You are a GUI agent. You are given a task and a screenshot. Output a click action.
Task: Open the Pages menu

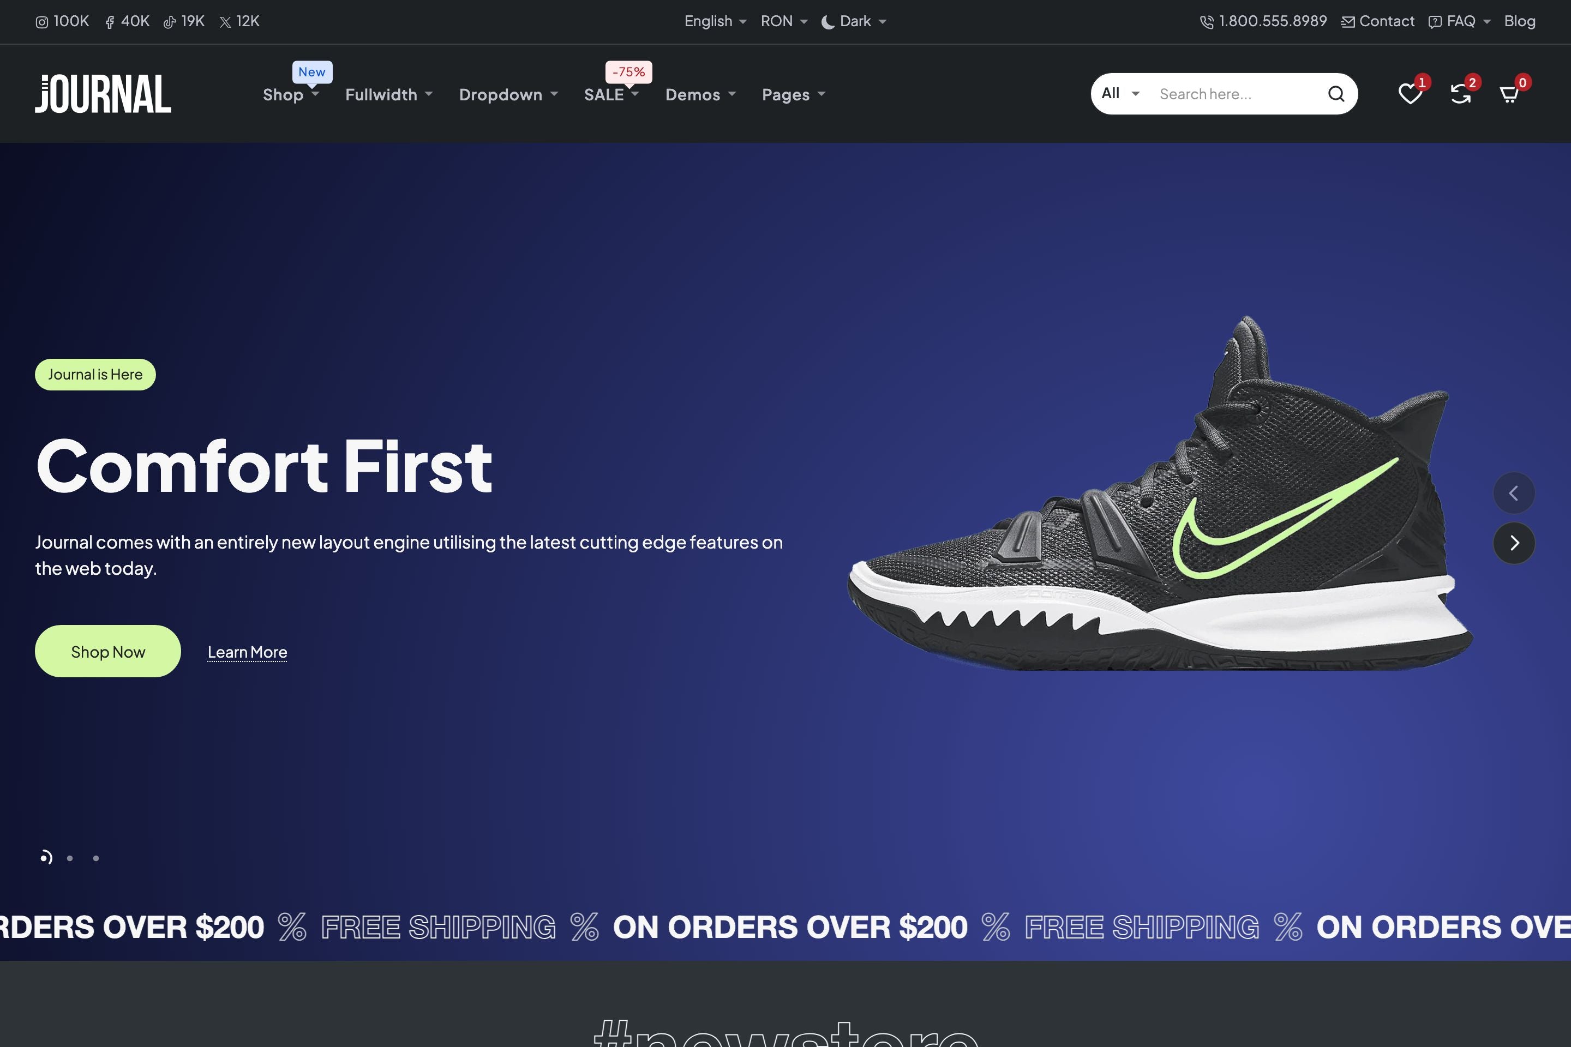(x=794, y=95)
